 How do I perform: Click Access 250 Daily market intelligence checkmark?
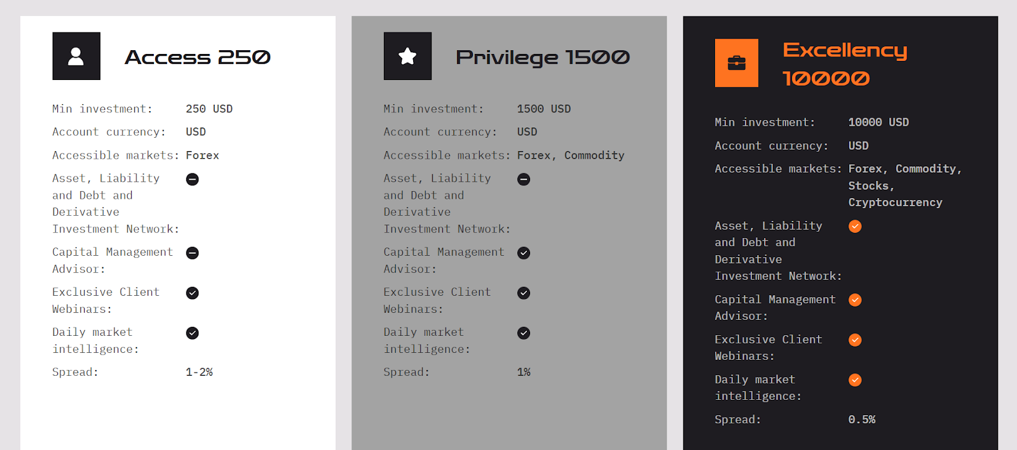tap(193, 333)
